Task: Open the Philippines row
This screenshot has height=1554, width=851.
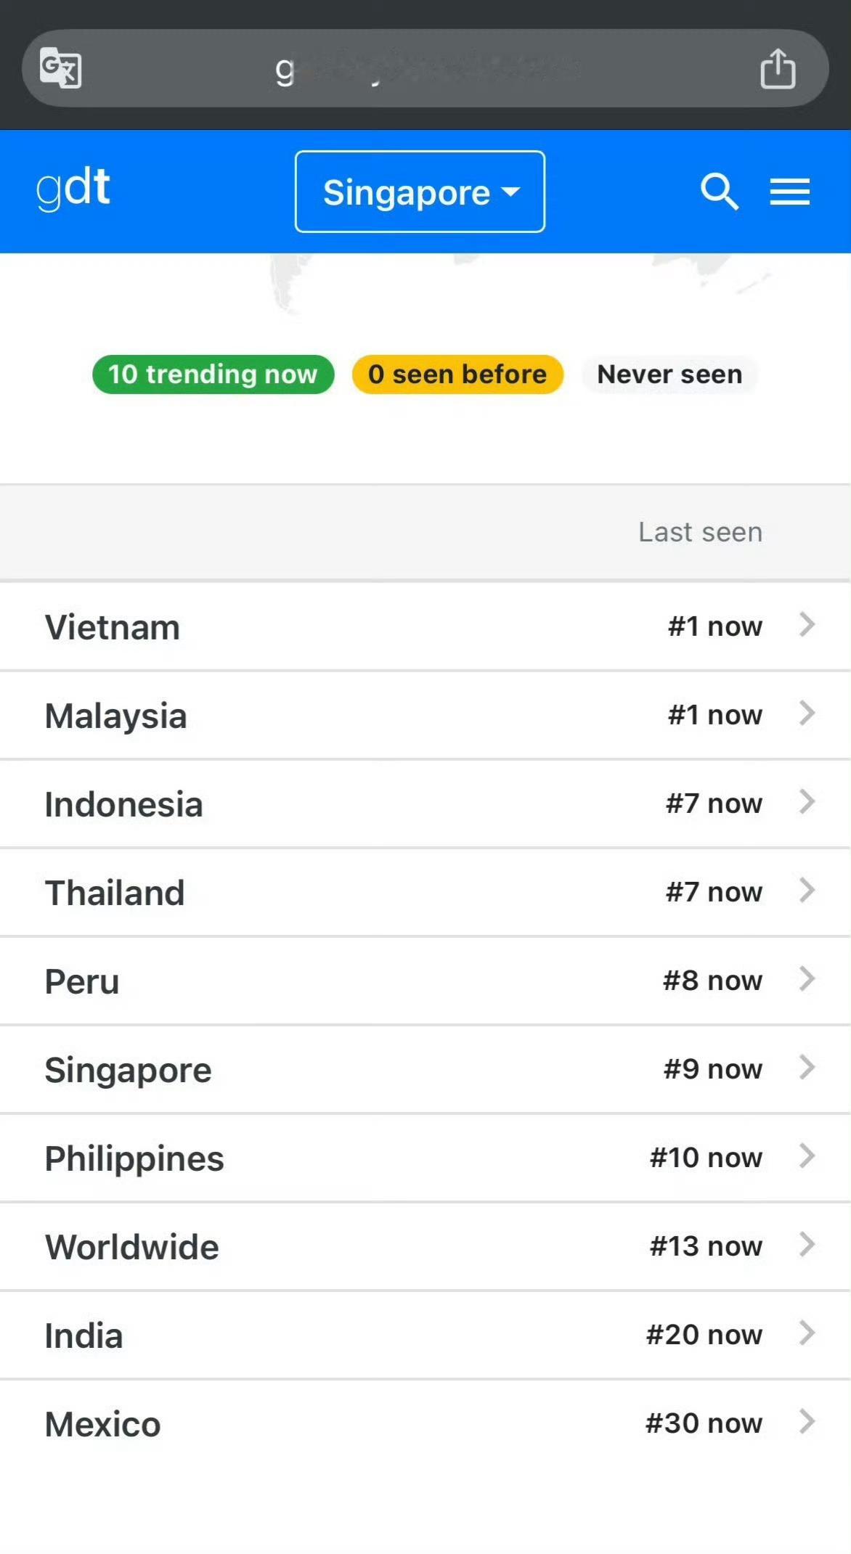Action: pos(425,1158)
